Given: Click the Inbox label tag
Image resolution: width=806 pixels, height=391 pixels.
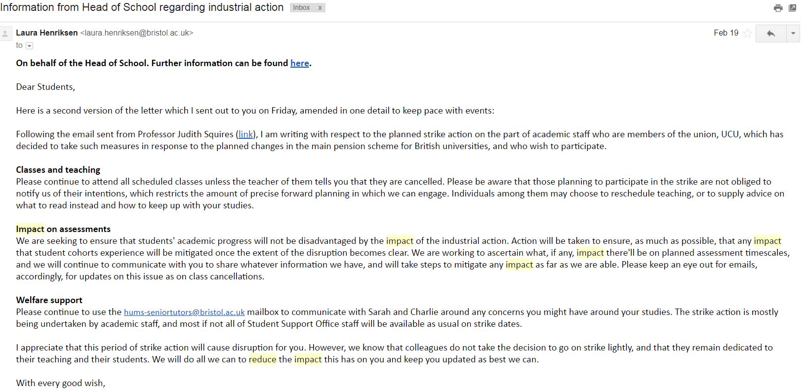Looking at the screenshot, I should point(301,7).
